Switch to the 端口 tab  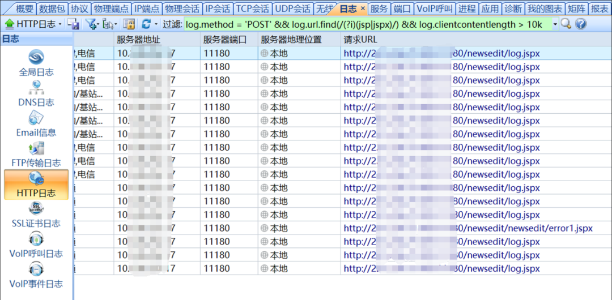pos(403,8)
